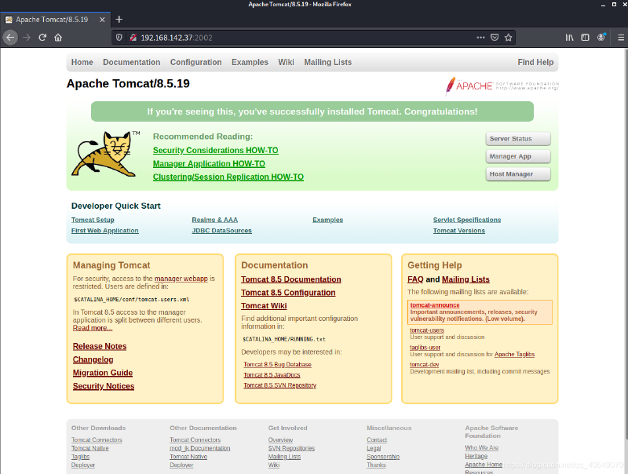628x474 pixels.
Task: Open Firefox account icon
Action: 601,38
